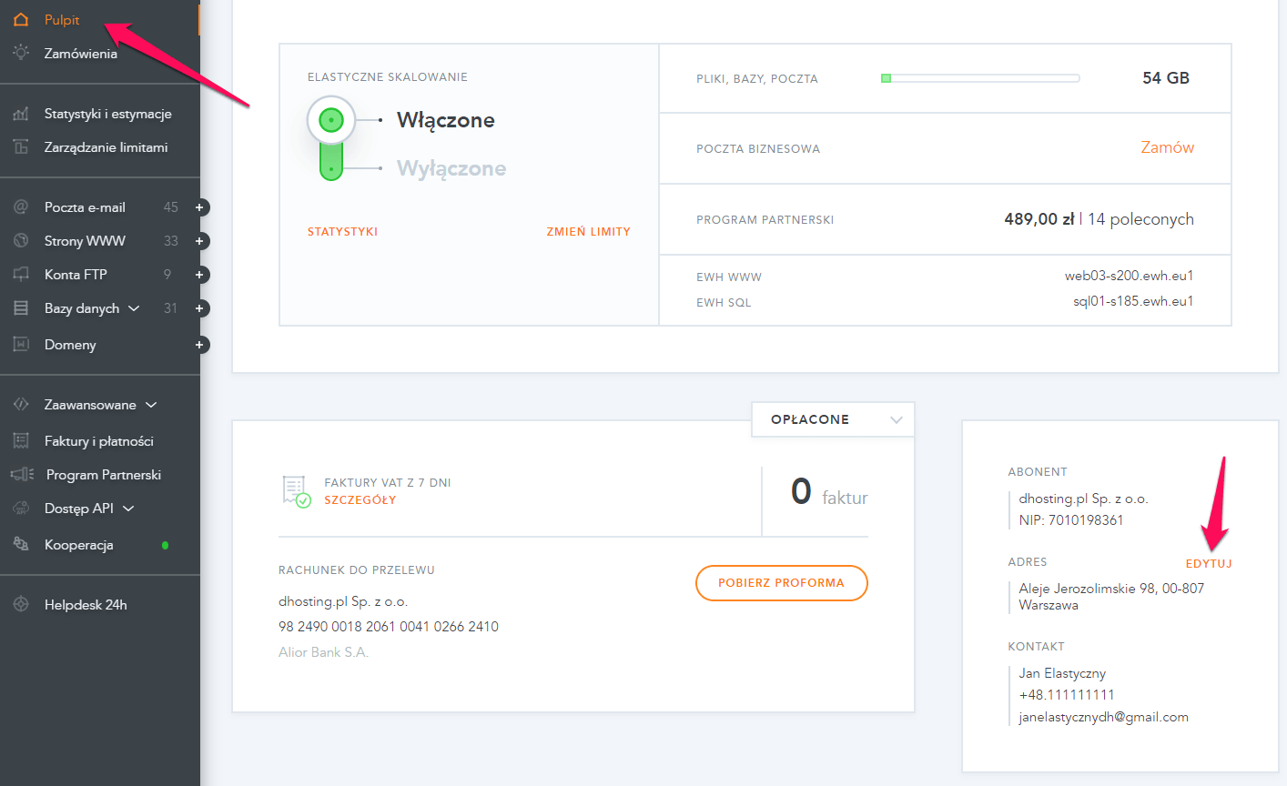Click the Poczta e-mail at-sign icon
Viewport: 1287px width, 786px height.
21,207
